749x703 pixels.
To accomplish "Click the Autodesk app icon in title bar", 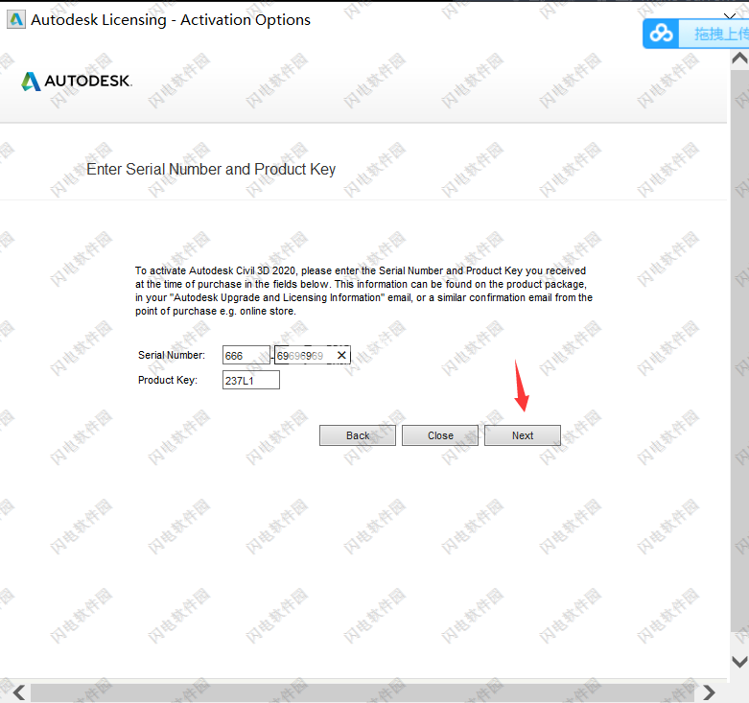I will pos(16,19).
